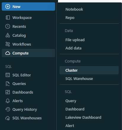Image resolution: width=122 pixels, height=130 pixels.
Task: Open Dashboards in sidebar
Action: [x=23, y=92]
